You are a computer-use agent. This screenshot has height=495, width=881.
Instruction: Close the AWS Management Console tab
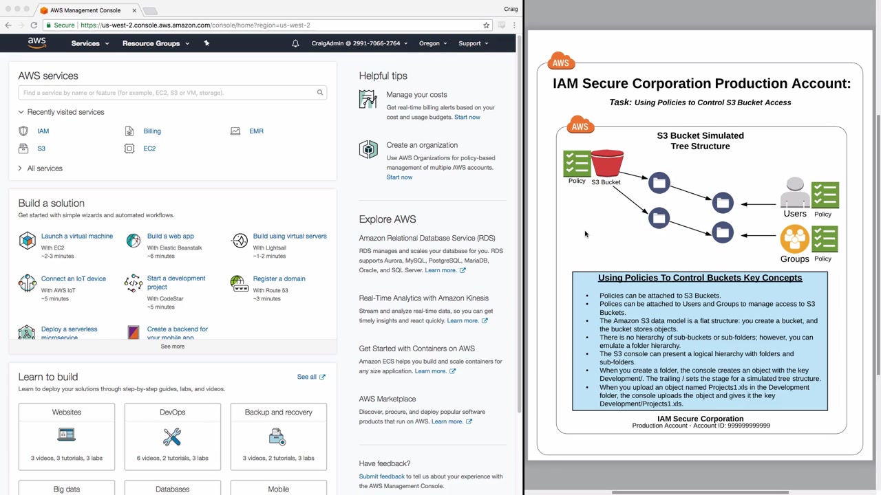click(x=134, y=10)
